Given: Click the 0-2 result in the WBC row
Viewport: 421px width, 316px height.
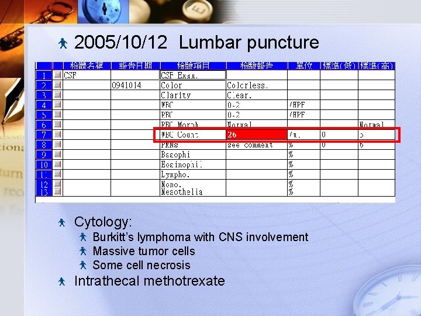Looking at the screenshot, I should [x=257, y=105].
